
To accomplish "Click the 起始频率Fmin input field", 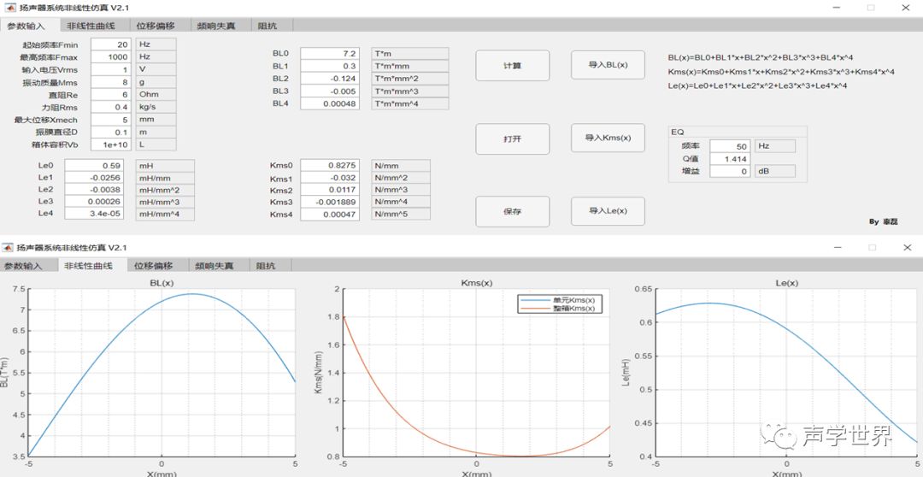I will pos(111,44).
